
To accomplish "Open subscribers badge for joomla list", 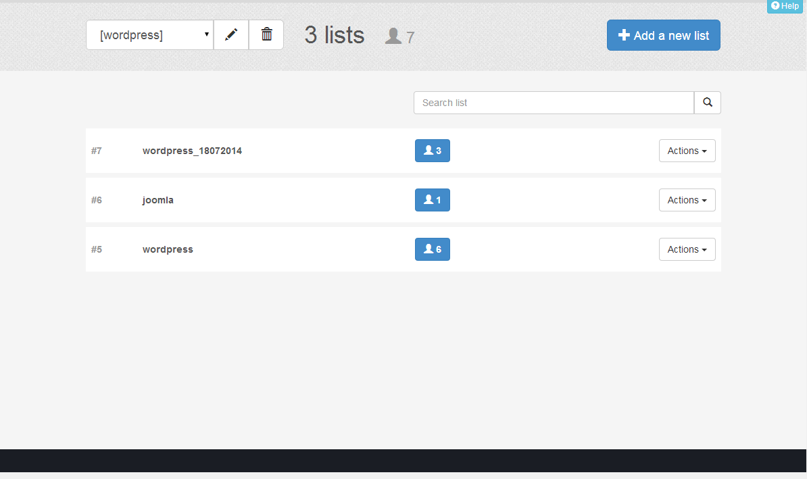I will pyautogui.click(x=432, y=200).
